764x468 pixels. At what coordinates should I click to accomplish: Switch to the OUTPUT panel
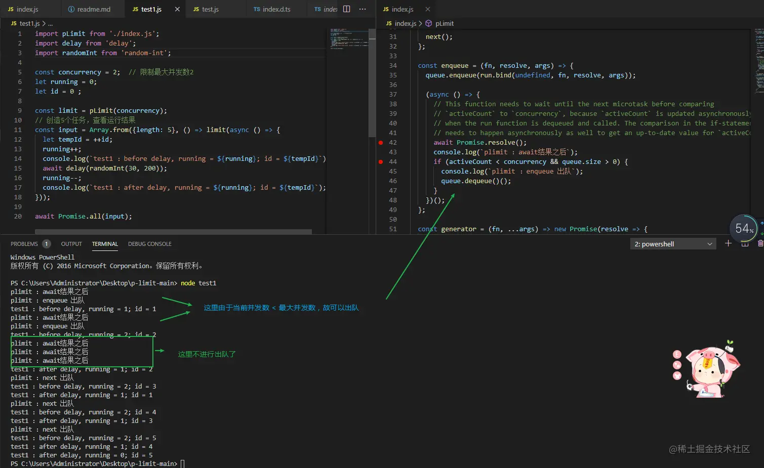tap(71, 244)
